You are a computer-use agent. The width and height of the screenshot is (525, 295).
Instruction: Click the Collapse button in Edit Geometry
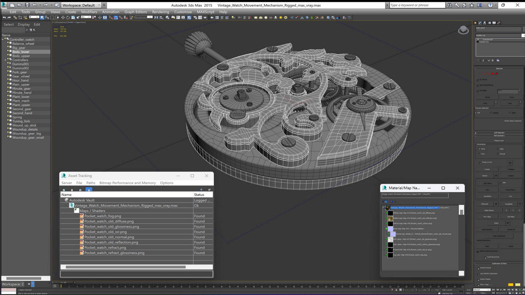coord(511,169)
